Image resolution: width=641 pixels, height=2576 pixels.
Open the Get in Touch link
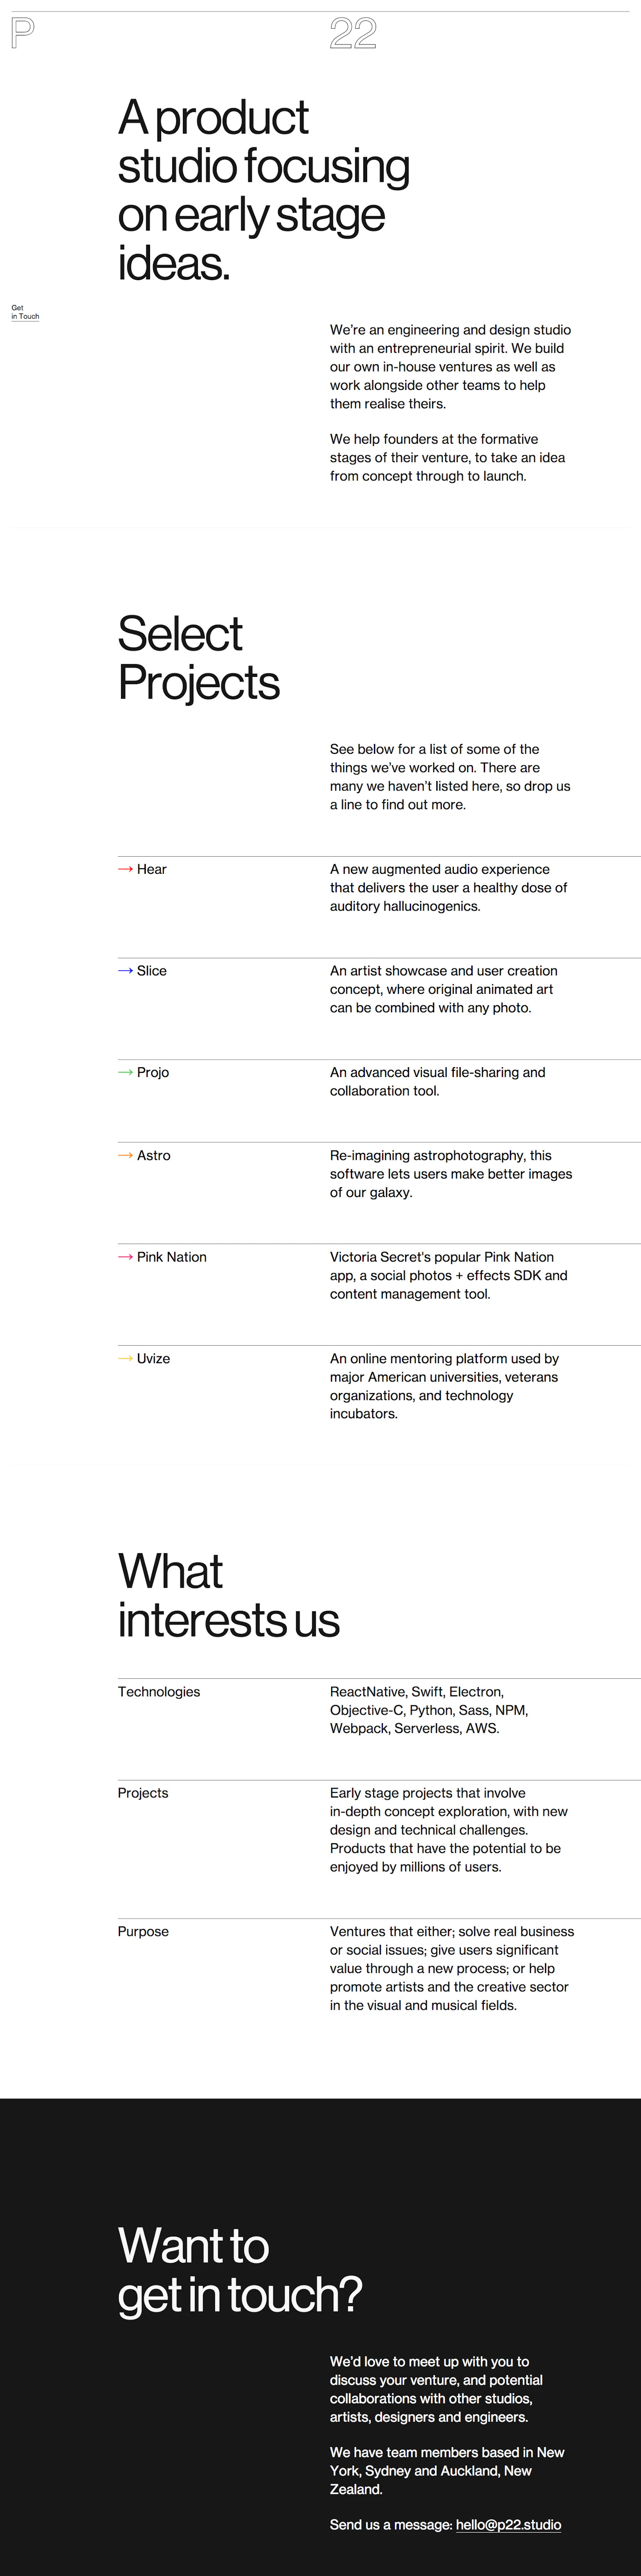pyautogui.click(x=25, y=312)
